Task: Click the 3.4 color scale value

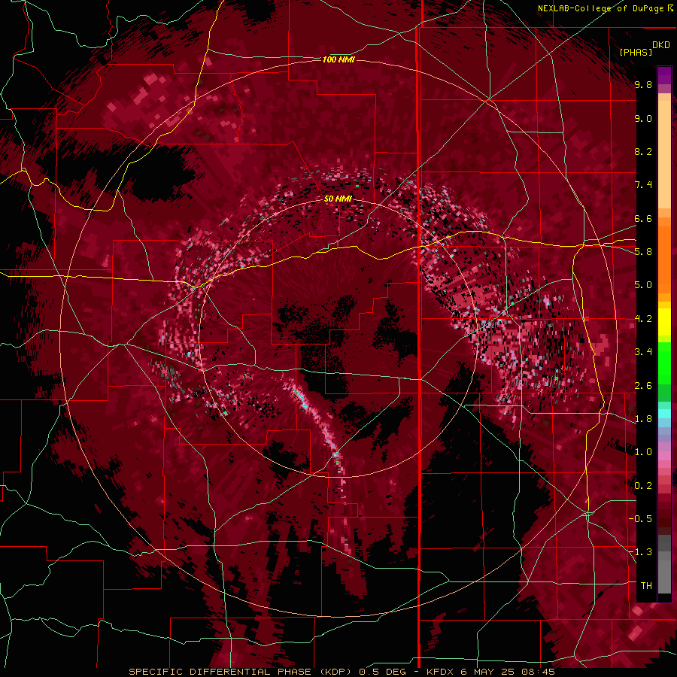Action: click(x=643, y=352)
